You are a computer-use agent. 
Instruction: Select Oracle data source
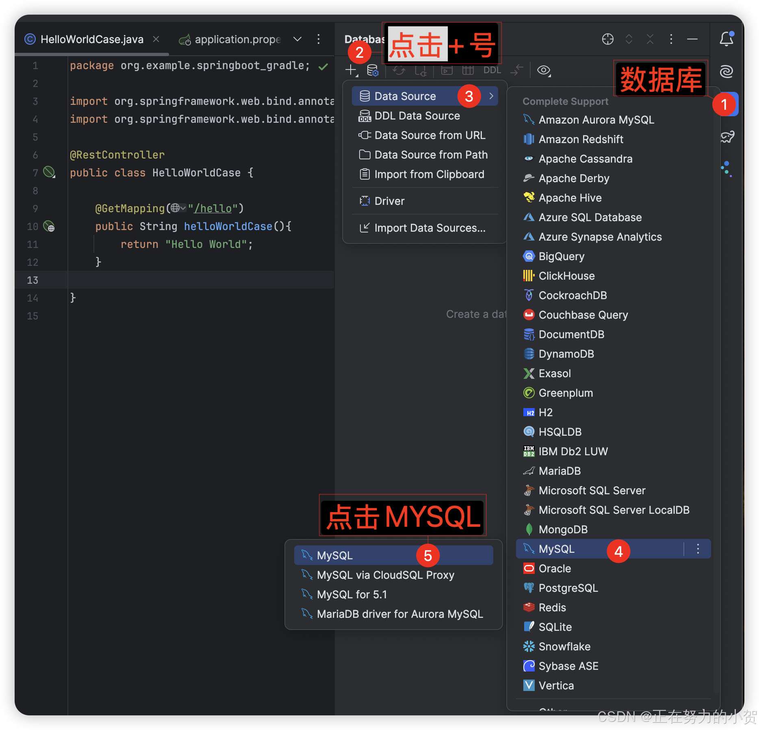[x=613, y=569]
